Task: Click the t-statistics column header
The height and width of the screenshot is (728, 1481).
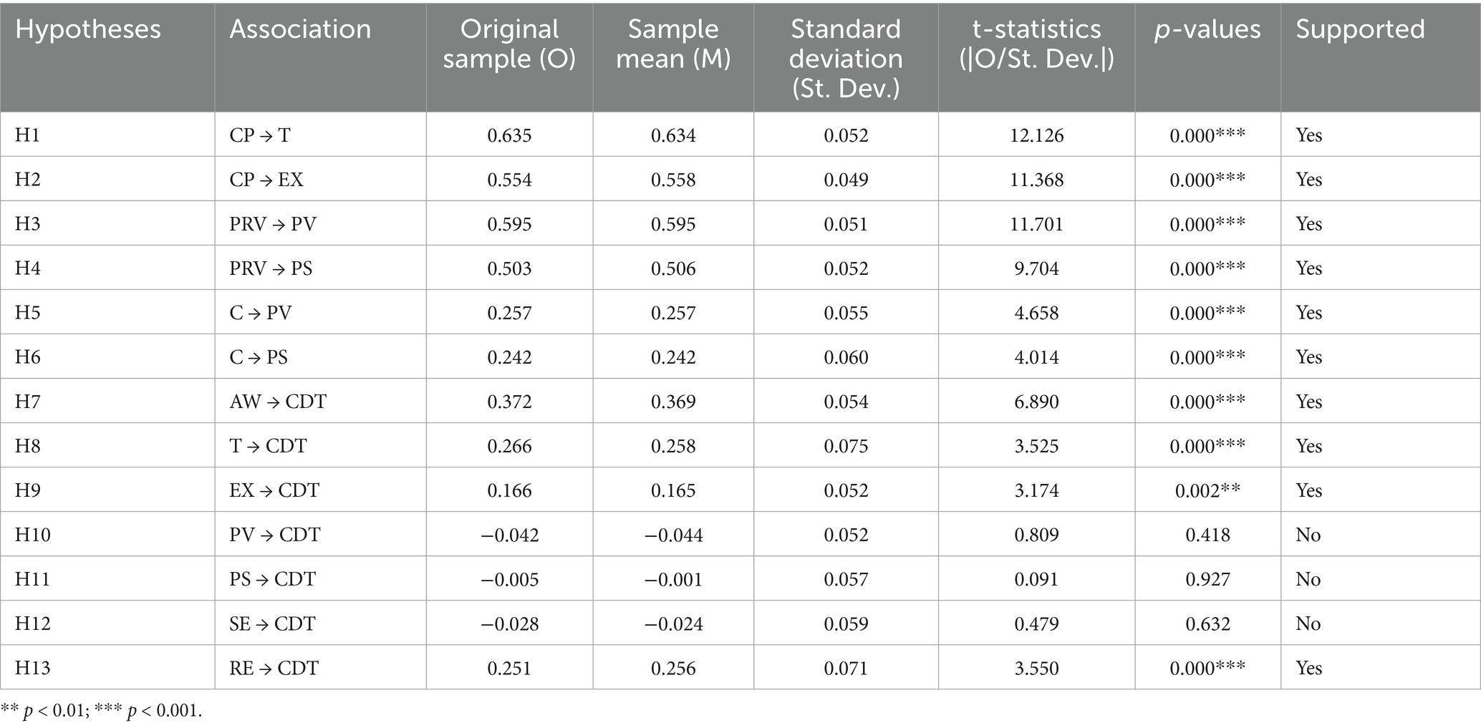Action: (1036, 44)
